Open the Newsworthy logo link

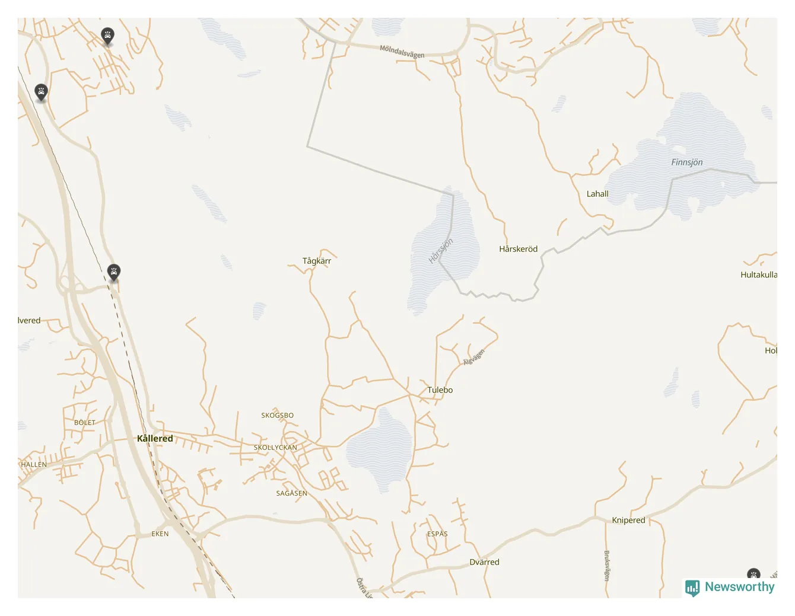click(x=730, y=587)
